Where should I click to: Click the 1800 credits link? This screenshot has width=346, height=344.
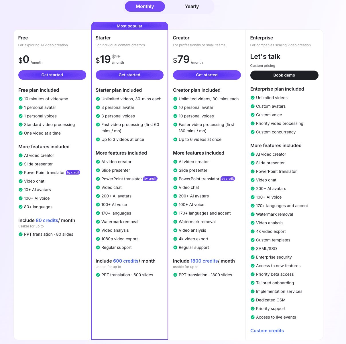pyautogui.click(x=204, y=261)
